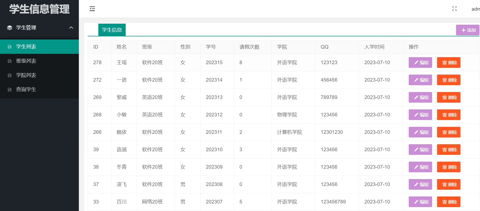Screen dimensions: 480x211
Task: Click the stacked layers icon beside 学生管理
Action: [x=10, y=28]
